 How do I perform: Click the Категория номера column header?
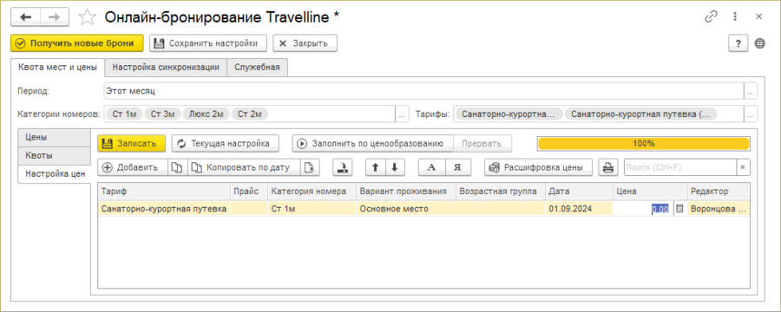(x=312, y=192)
